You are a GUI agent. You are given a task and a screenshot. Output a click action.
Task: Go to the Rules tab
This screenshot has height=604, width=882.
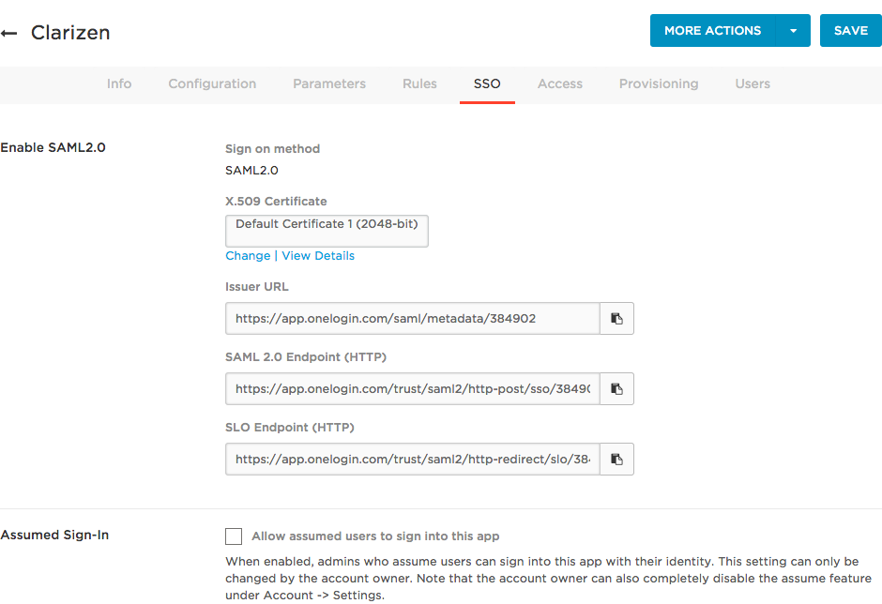coord(419,83)
